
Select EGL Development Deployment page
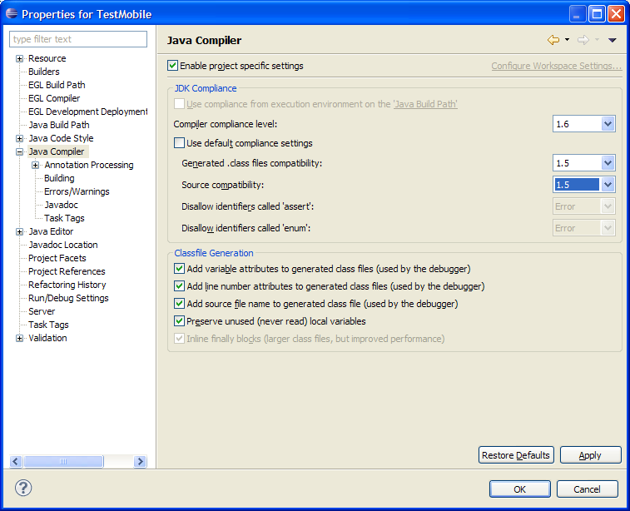(87, 112)
